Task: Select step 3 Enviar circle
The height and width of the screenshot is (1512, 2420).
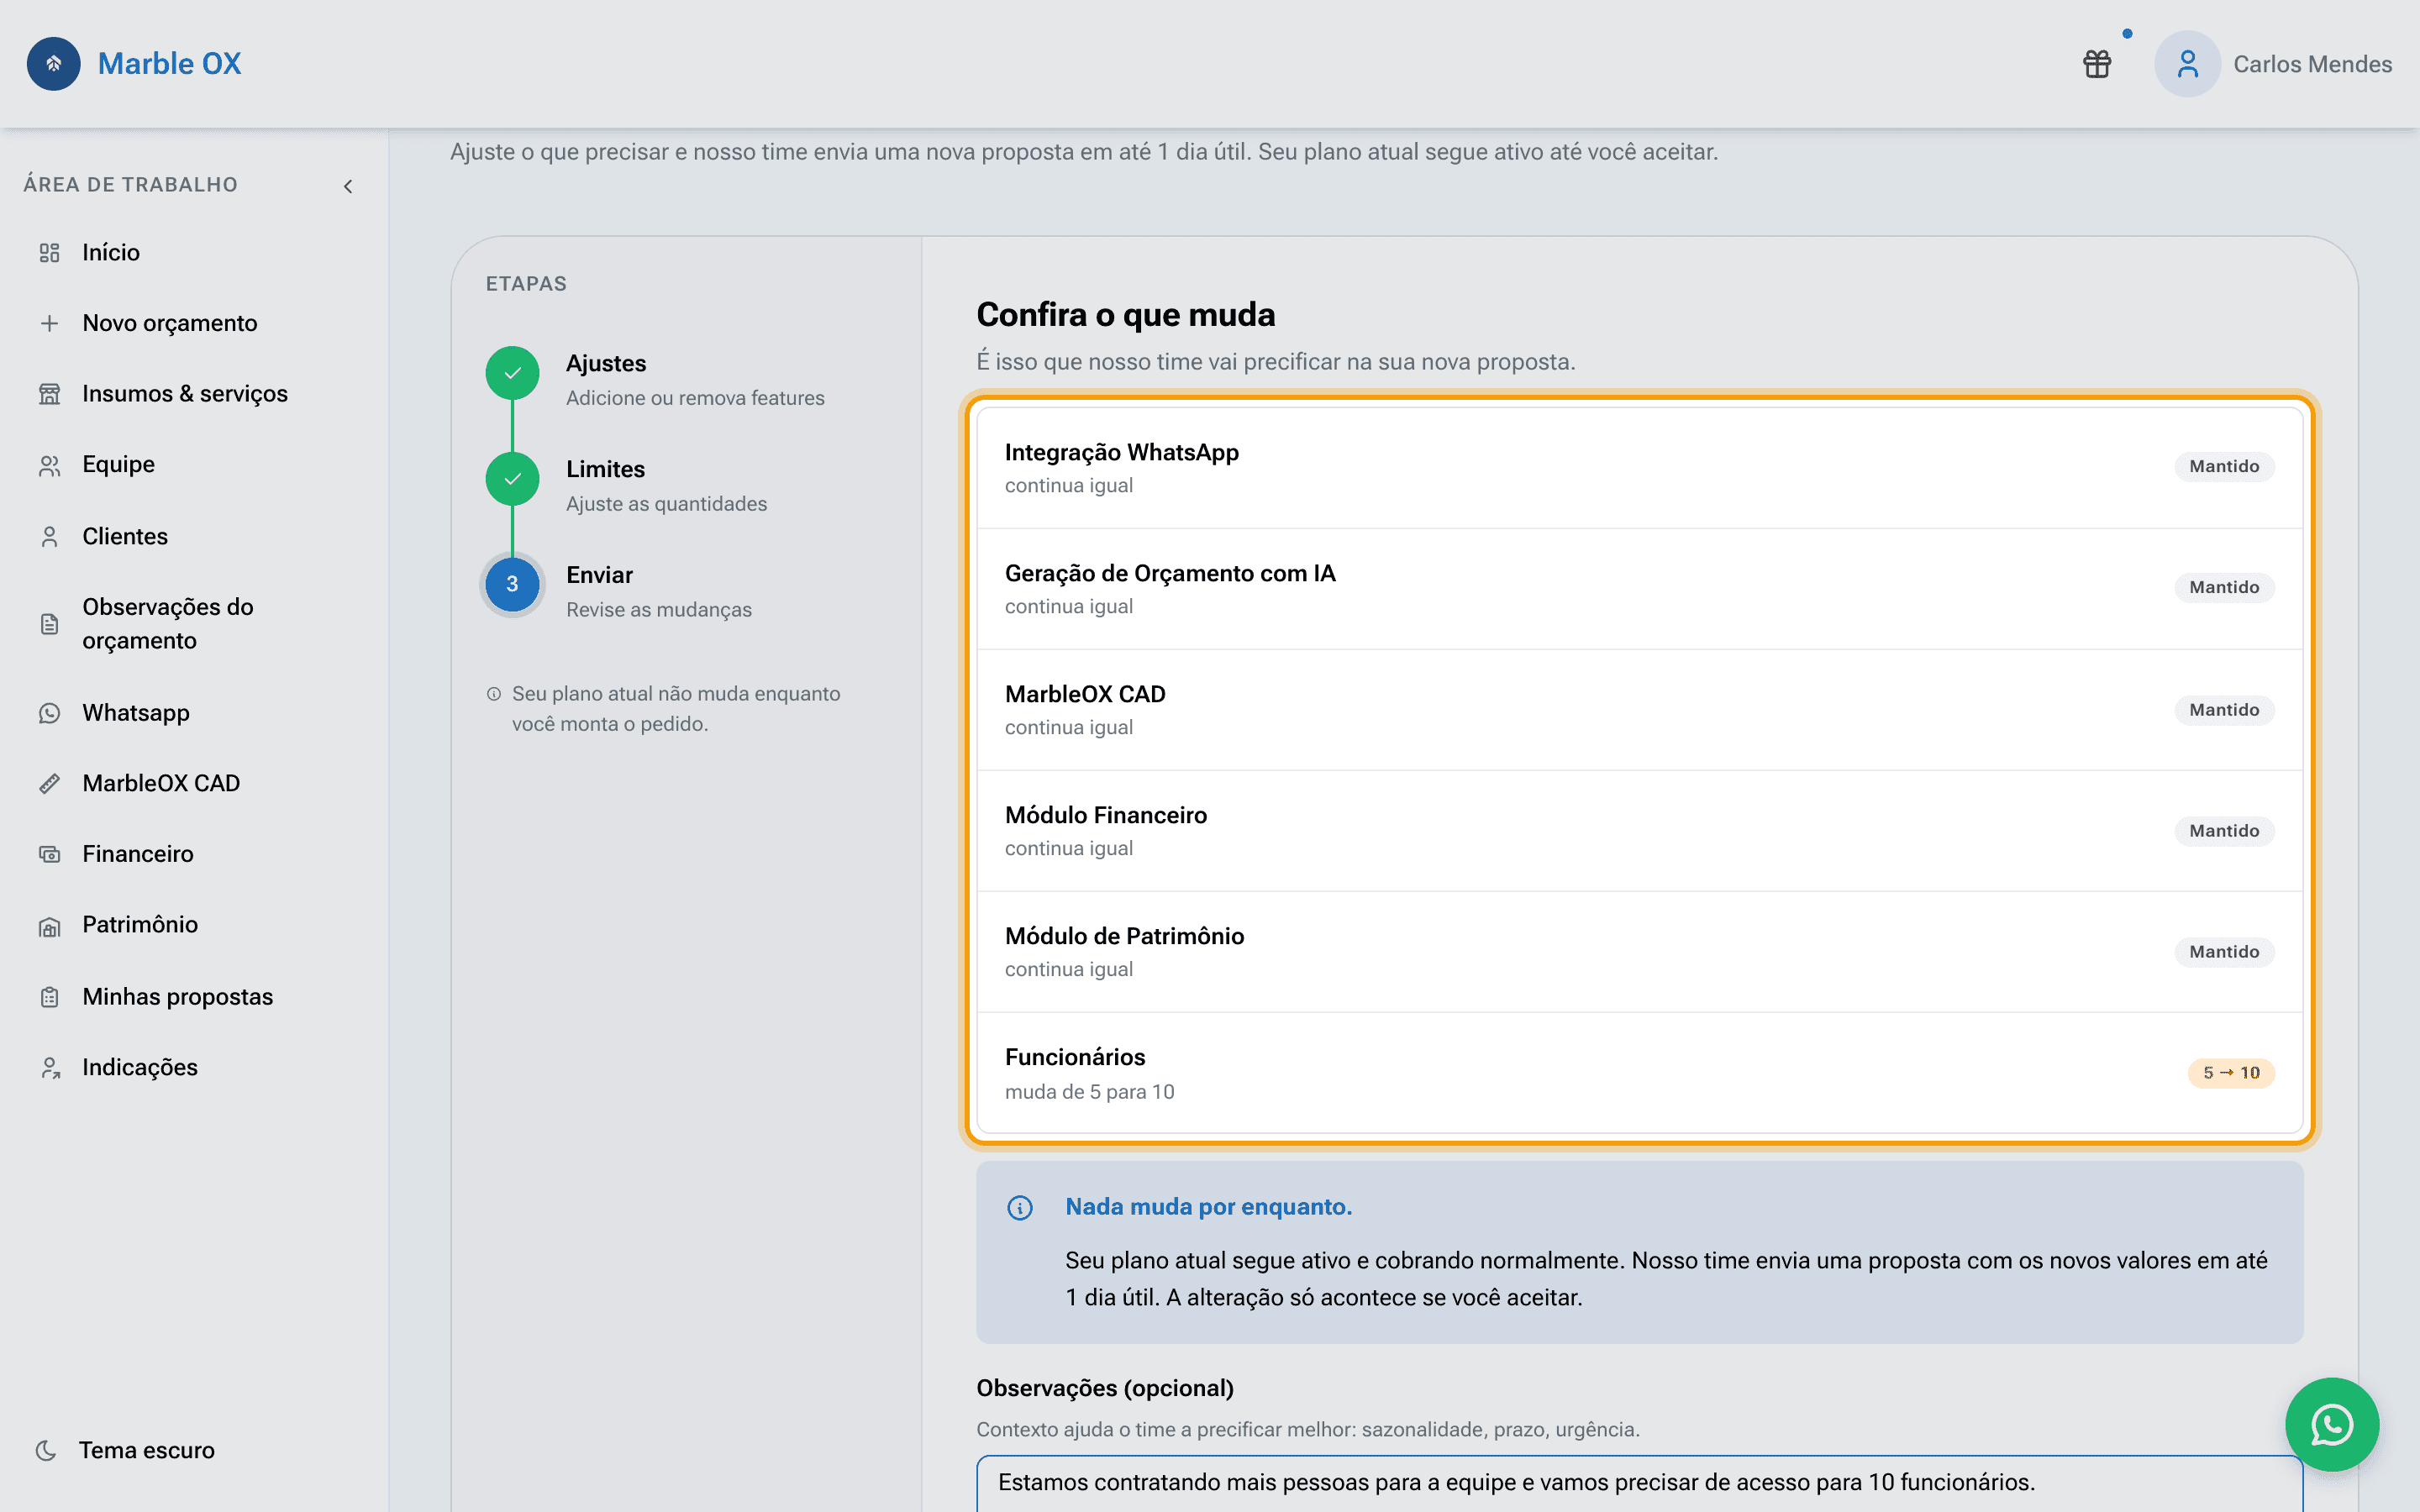Action: point(512,585)
